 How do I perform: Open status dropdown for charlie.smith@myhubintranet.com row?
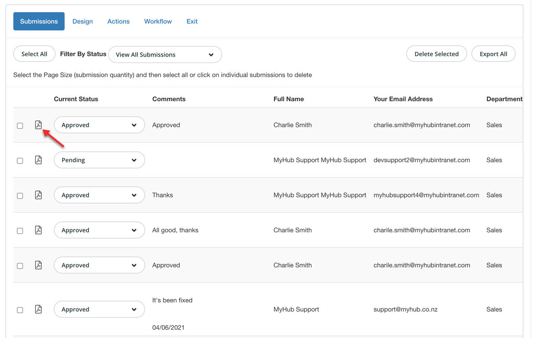(x=99, y=125)
